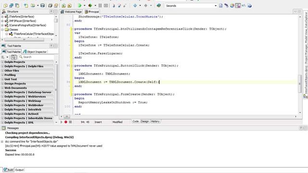The image size is (308, 173).
Task: Collapse the Classes tree node
Action: click(2, 30)
